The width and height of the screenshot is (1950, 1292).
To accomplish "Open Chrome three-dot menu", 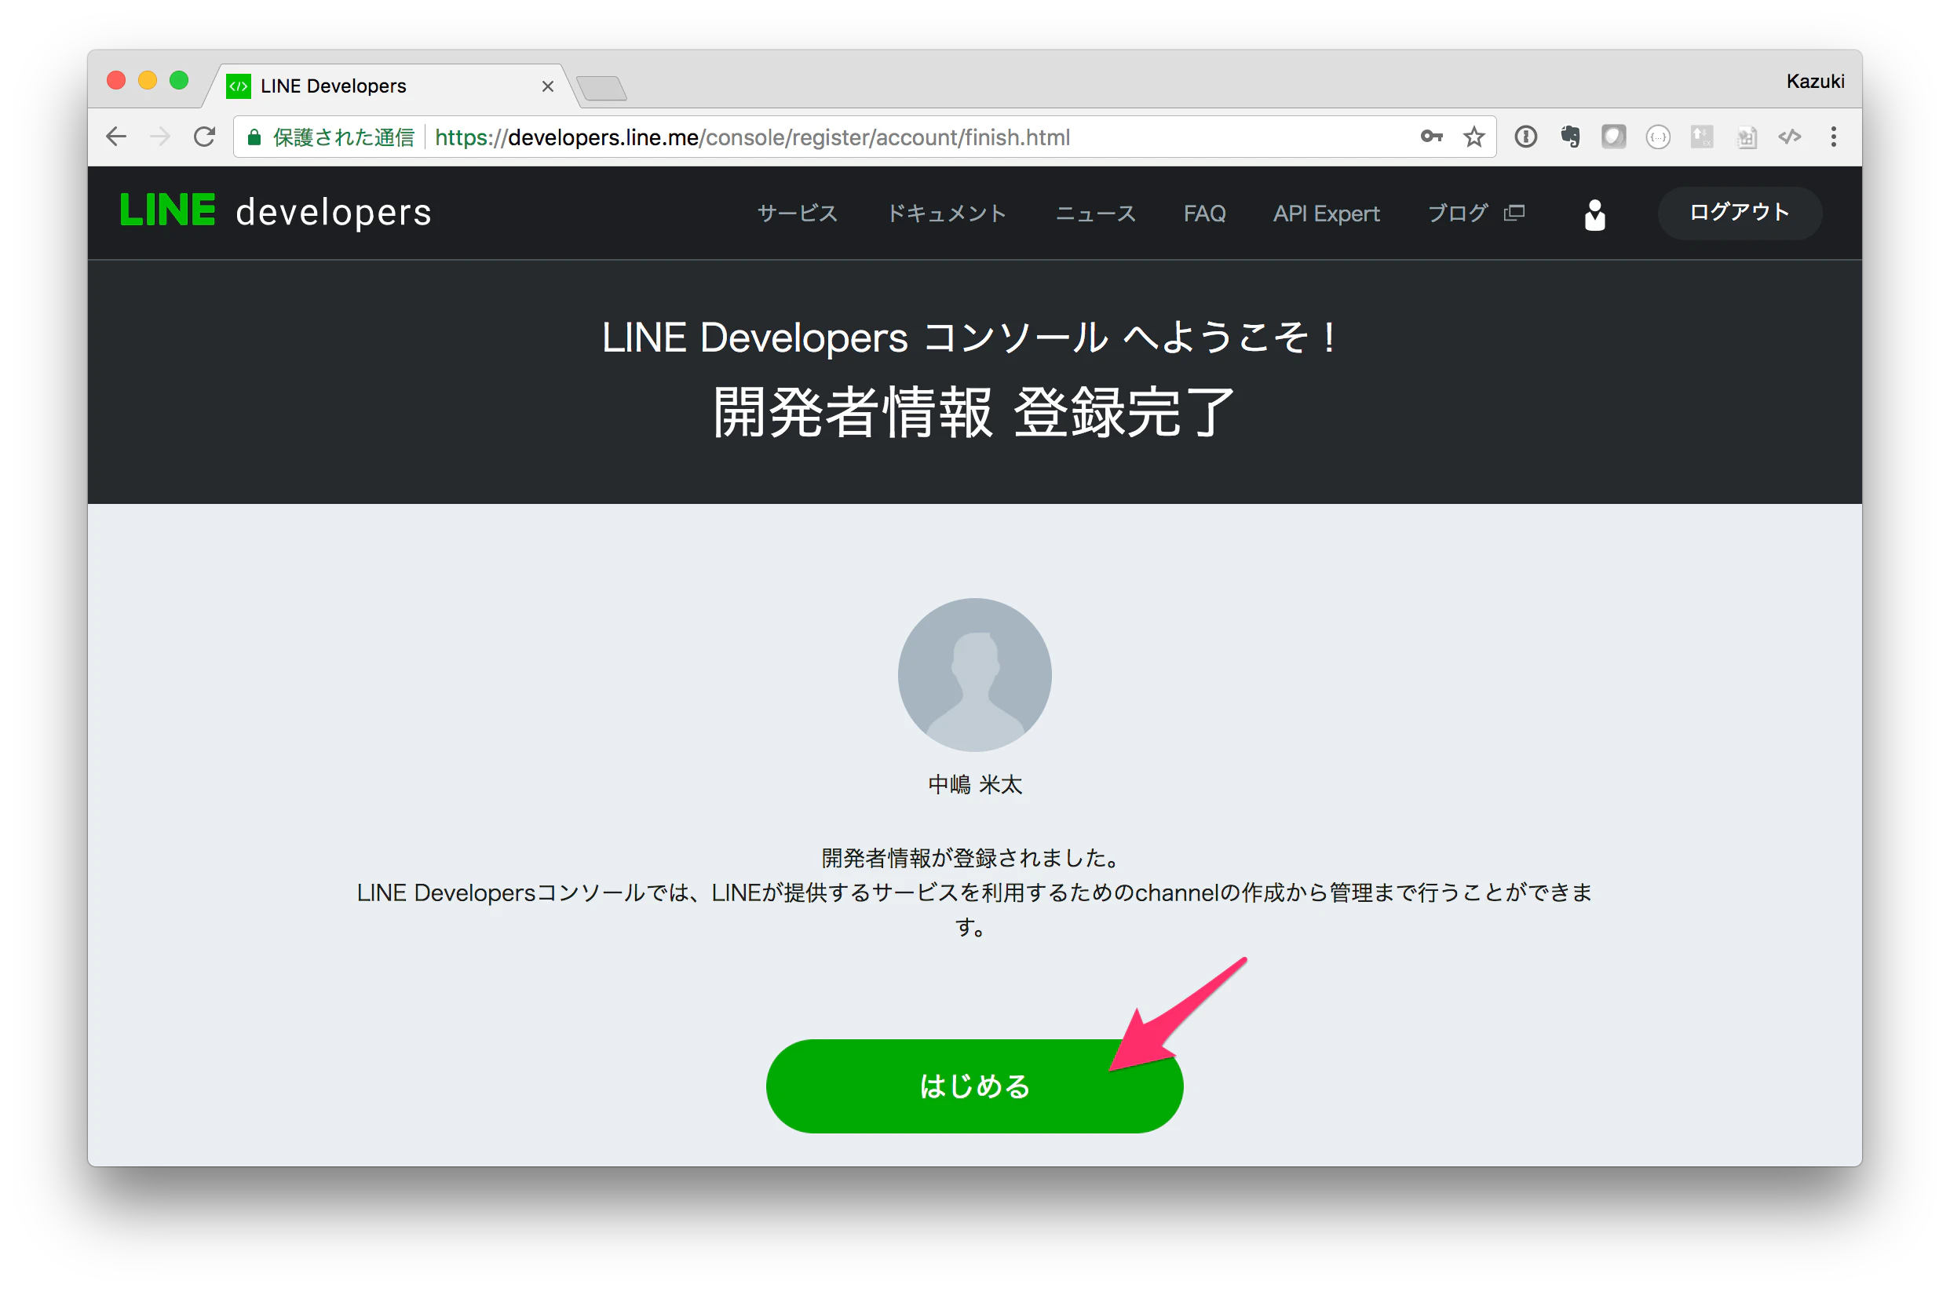I will click(x=1833, y=137).
